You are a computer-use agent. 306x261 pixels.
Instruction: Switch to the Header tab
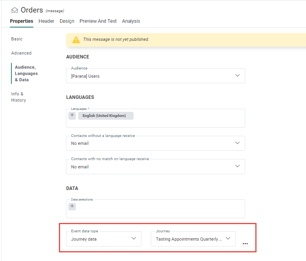click(46, 21)
